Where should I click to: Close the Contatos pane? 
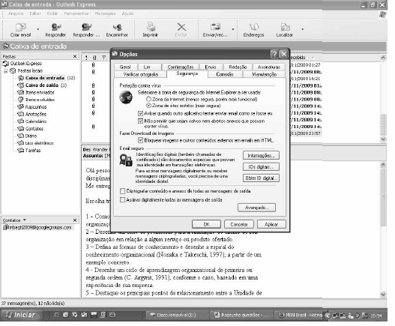(x=75, y=220)
